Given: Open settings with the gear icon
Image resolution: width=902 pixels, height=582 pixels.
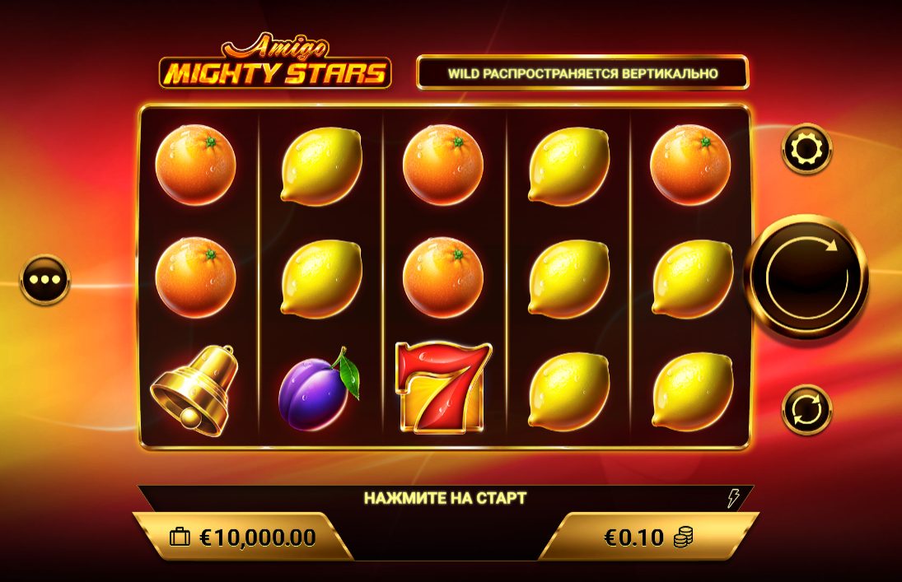Looking at the screenshot, I should [806, 149].
